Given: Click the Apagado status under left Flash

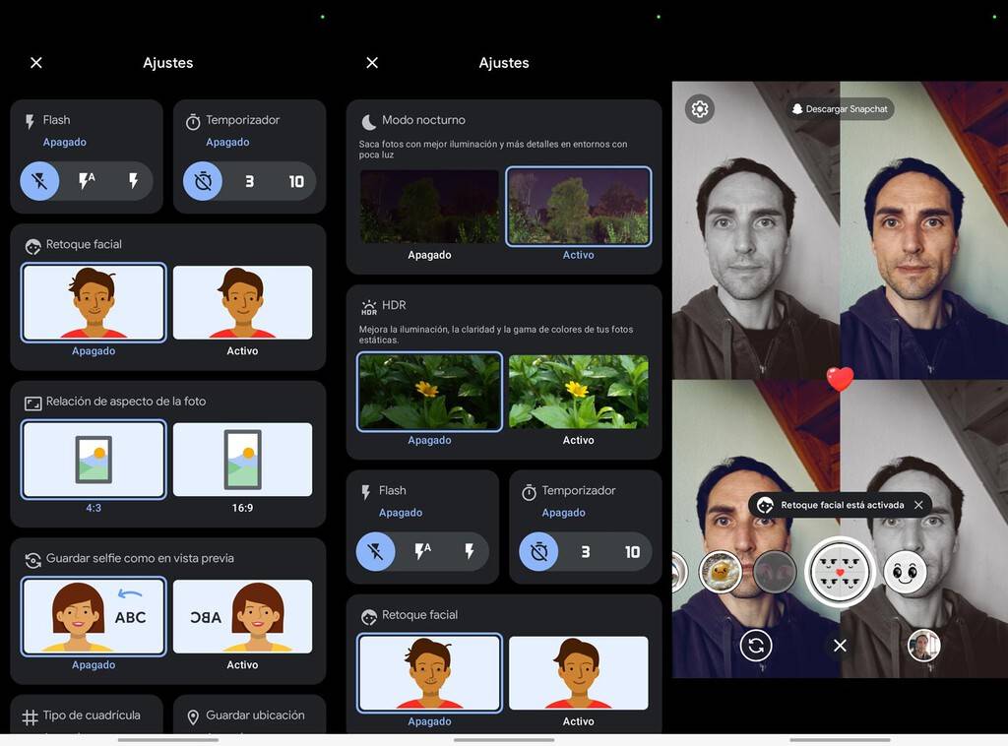Looking at the screenshot, I should [64, 142].
